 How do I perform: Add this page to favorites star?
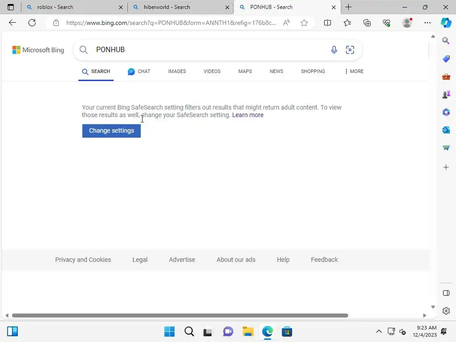[304, 23]
